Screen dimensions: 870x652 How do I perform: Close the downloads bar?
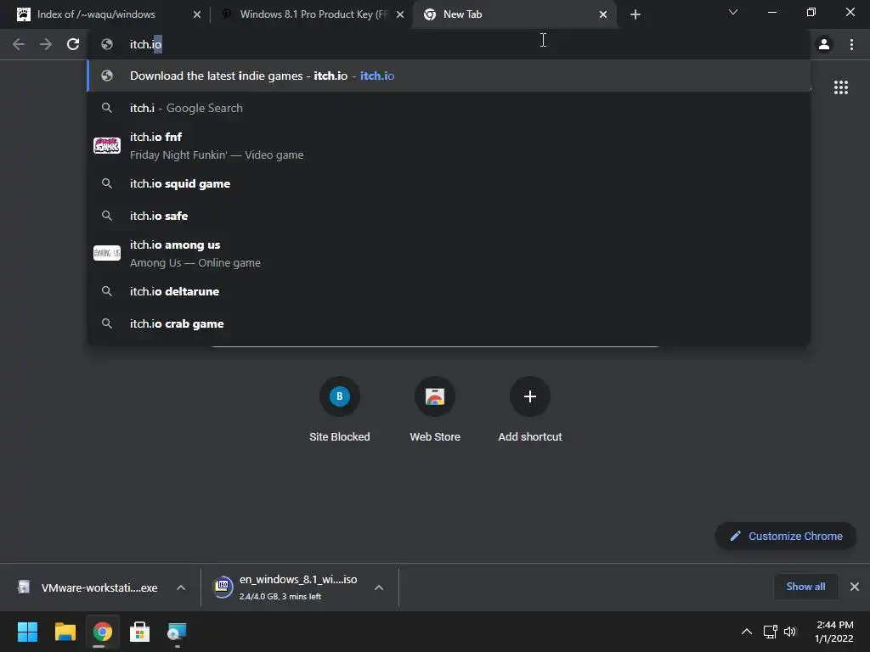pyautogui.click(x=855, y=587)
